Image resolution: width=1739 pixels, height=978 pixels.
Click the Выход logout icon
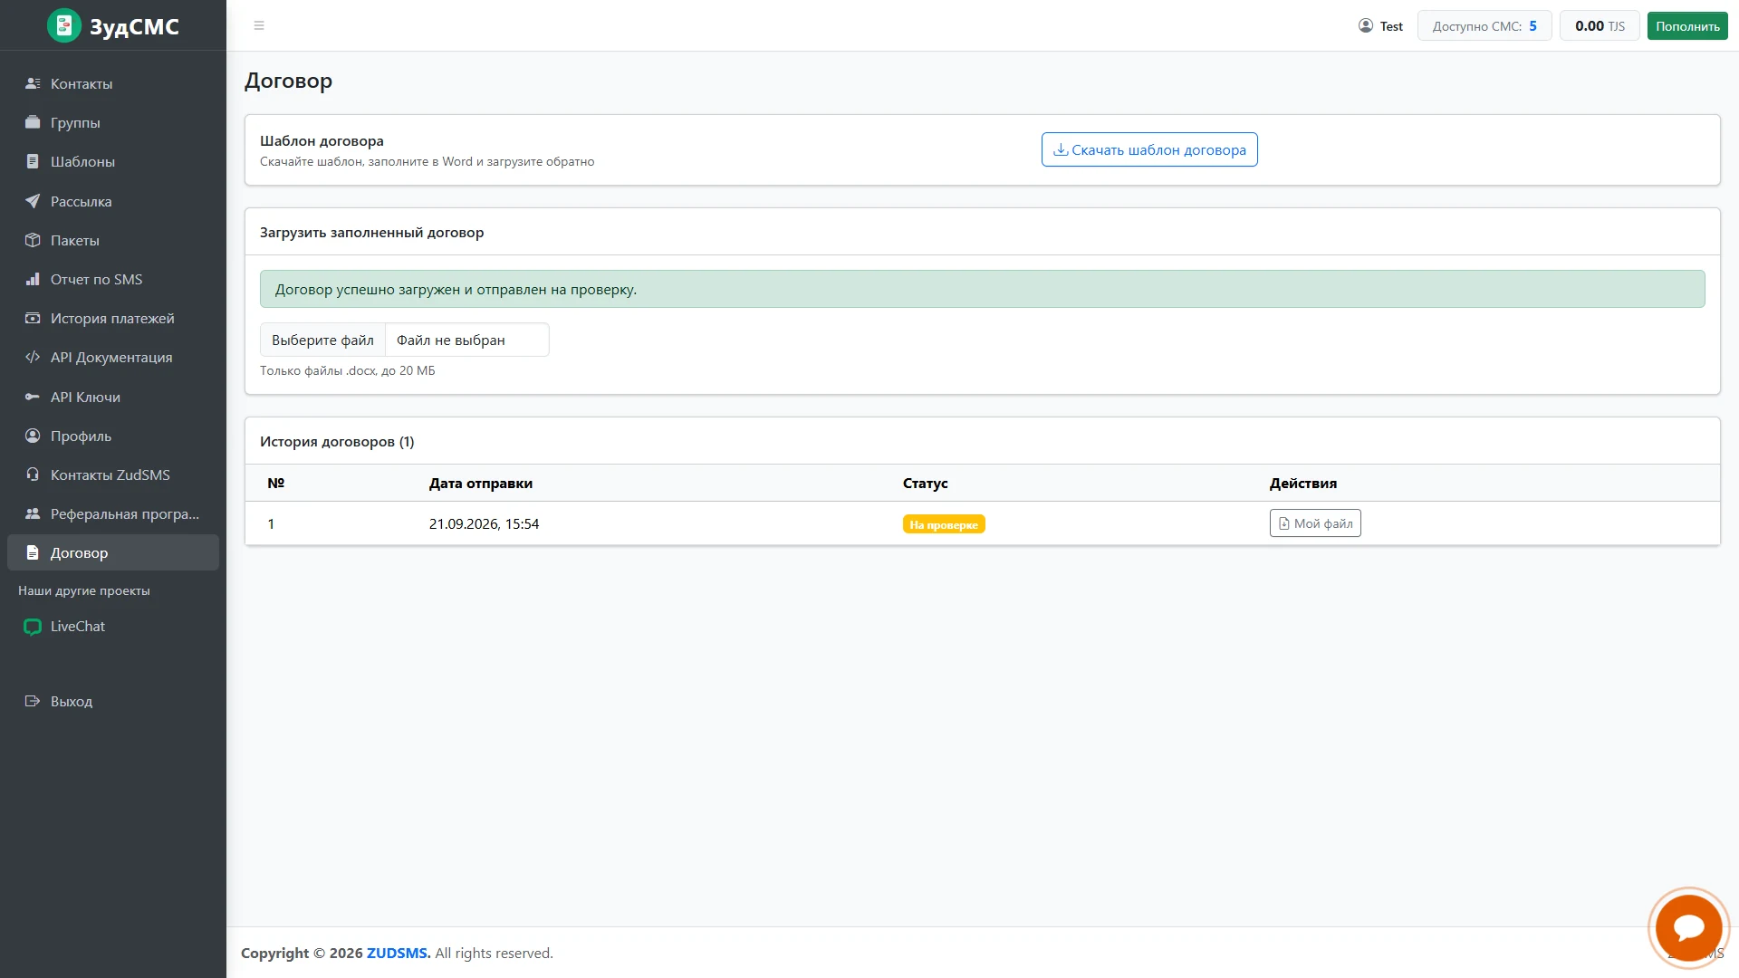[33, 701]
